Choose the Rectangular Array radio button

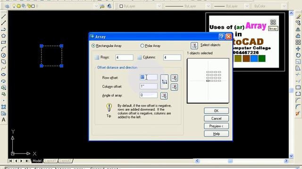93,46
